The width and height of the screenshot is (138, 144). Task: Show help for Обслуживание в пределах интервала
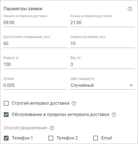click(114, 115)
